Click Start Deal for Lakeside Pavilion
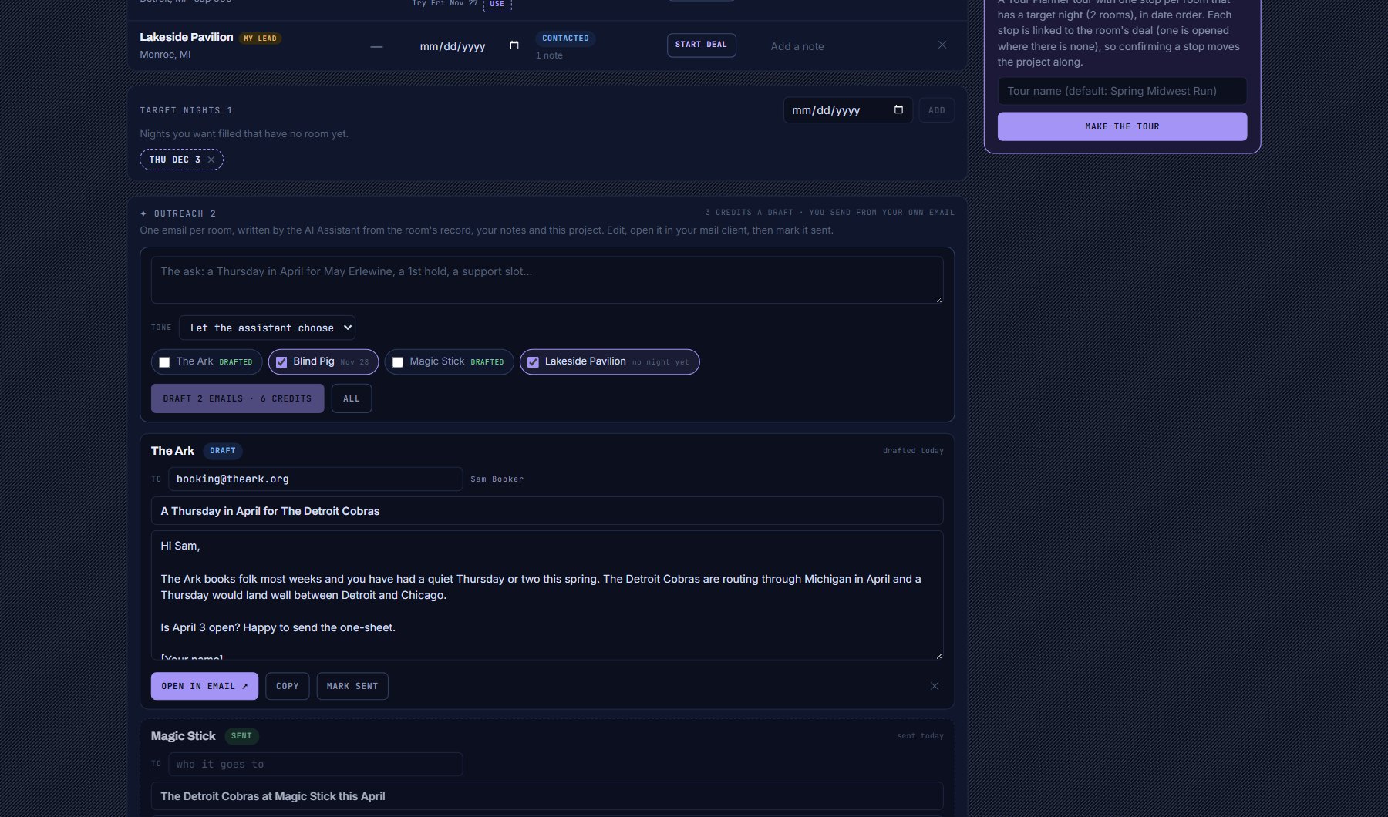1388x817 pixels. pos(701,45)
